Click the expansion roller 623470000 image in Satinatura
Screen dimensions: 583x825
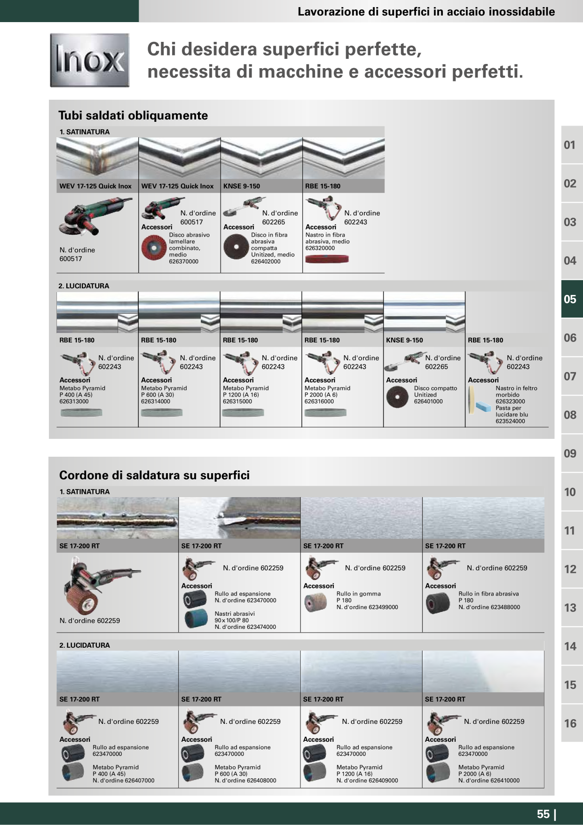(x=195, y=599)
